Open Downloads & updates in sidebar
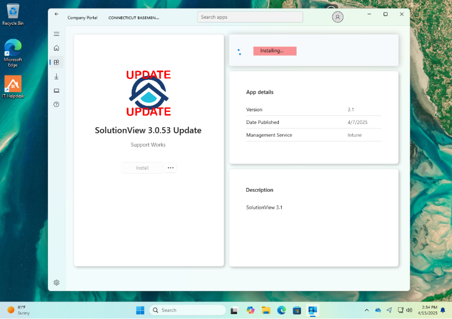The image size is (452, 319). tap(56, 77)
